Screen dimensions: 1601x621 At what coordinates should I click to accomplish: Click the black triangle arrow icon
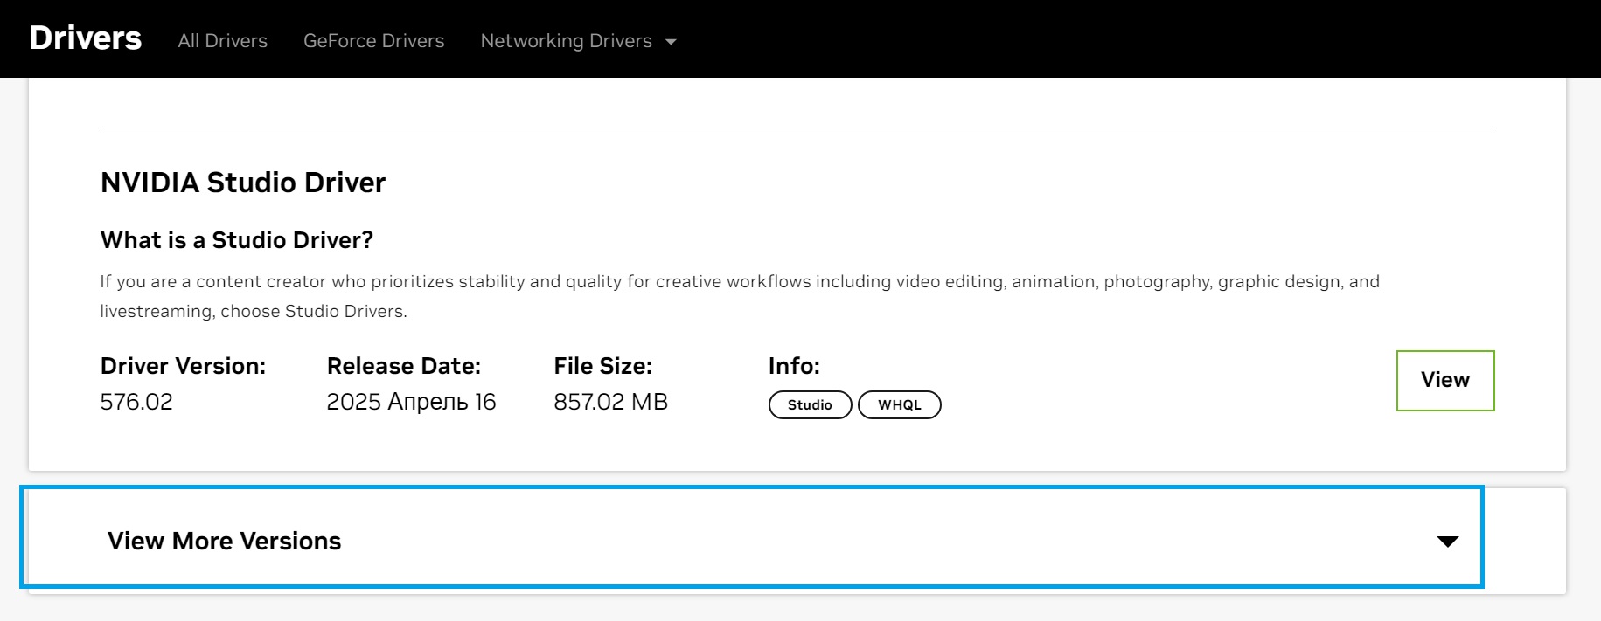pyautogui.click(x=1447, y=542)
